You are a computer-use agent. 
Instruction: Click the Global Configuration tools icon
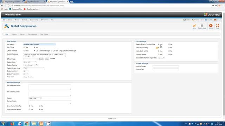6,26
